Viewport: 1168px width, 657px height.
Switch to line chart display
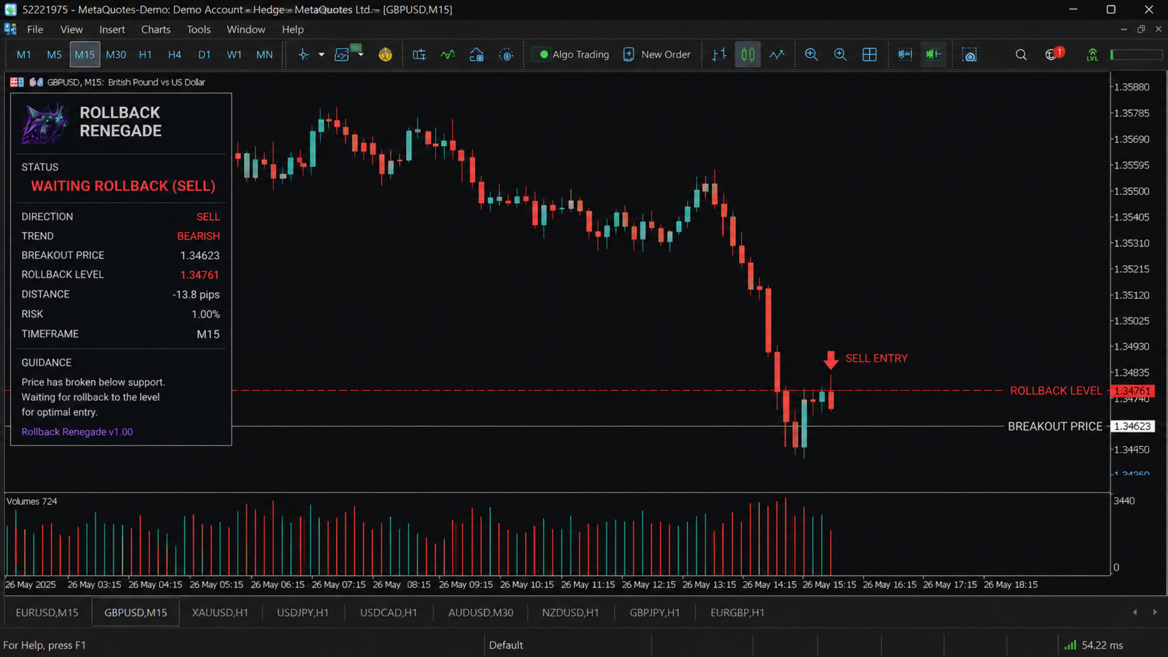point(777,54)
